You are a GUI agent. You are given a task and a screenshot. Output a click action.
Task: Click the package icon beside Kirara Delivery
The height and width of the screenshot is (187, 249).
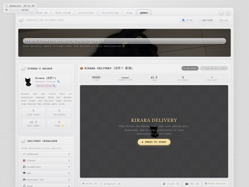tap(82, 68)
